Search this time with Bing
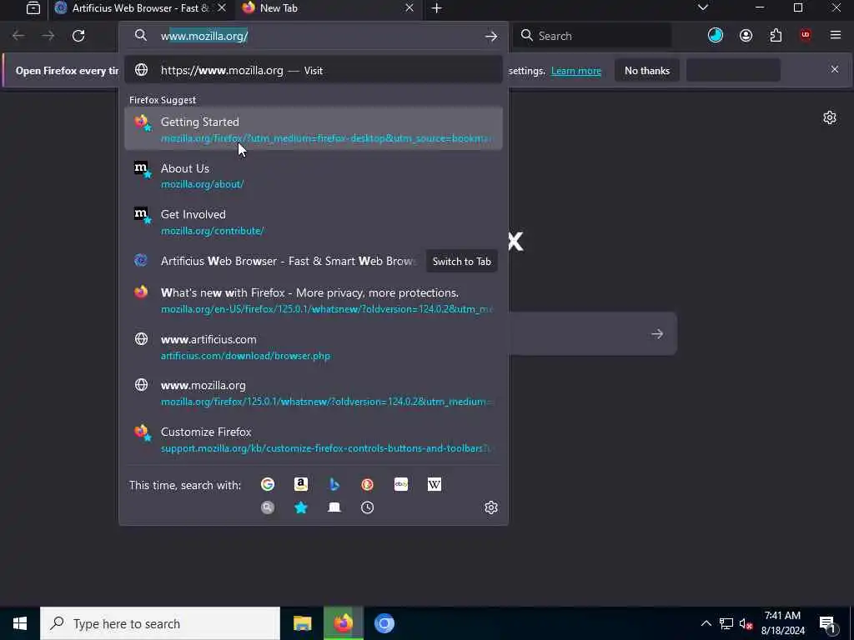Image resolution: width=854 pixels, height=640 pixels. pyautogui.click(x=334, y=484)
